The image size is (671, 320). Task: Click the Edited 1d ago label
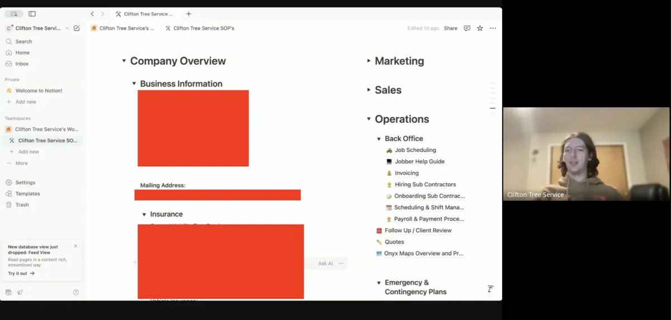point(423,28)
